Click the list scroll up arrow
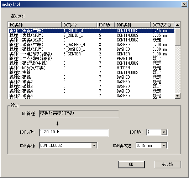Screen dimensions: 189x178 point(177,25)
